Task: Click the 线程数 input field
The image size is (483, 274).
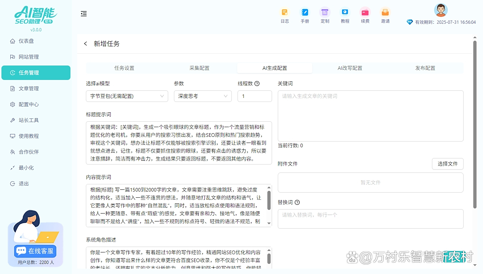Action: coord(255,96)
